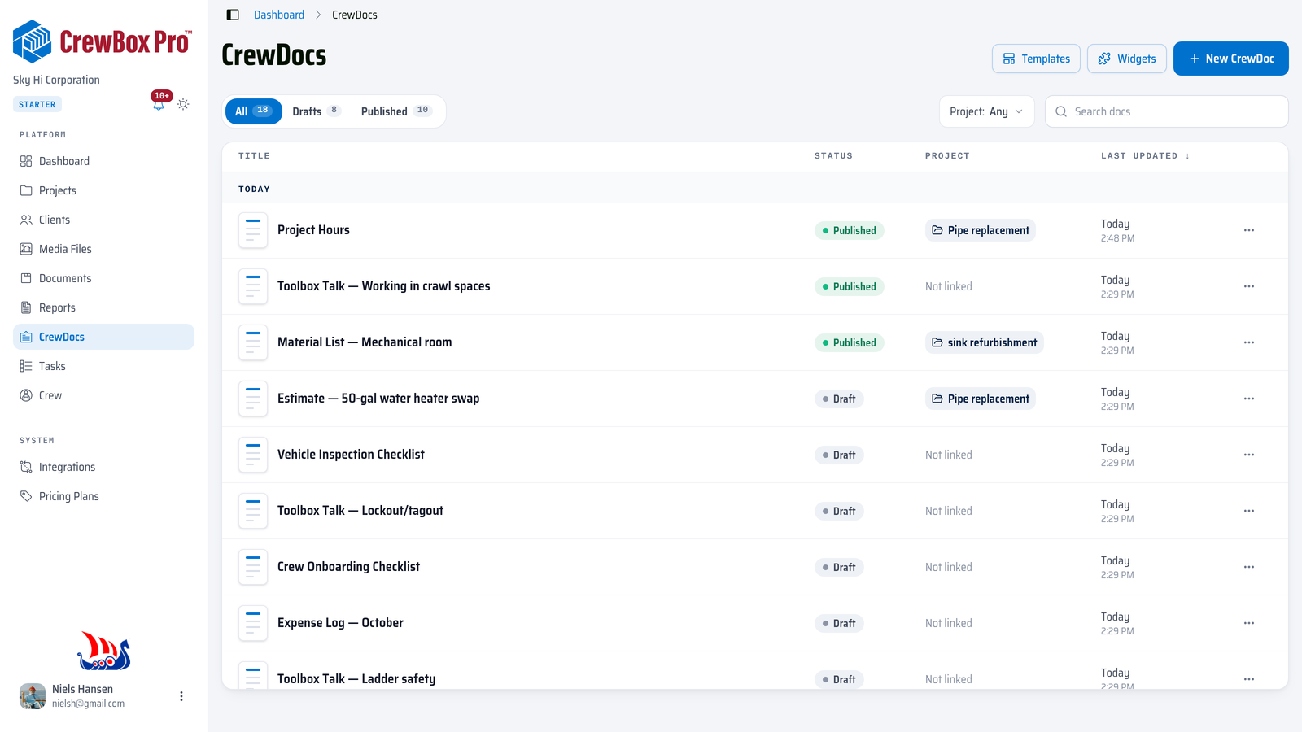Open Crew in sidebar

[x=103, y=395]
